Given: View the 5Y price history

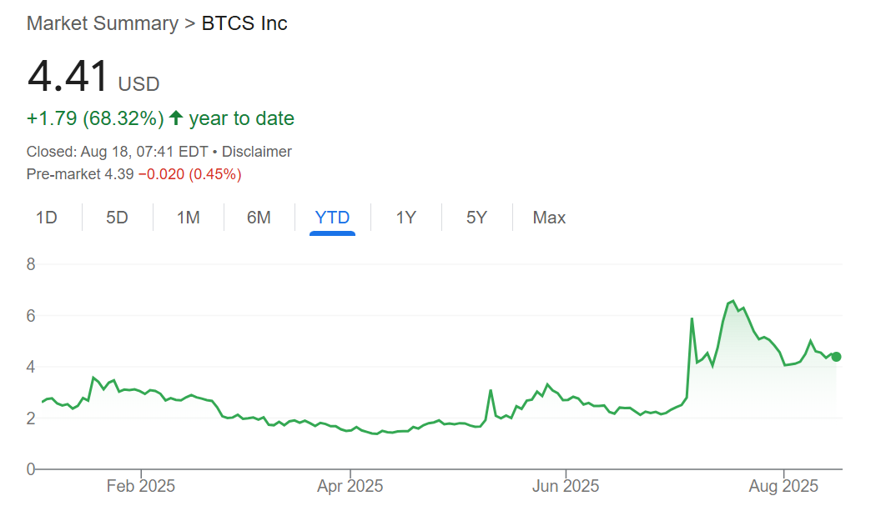Looking at the screenshot, I should click(476, 218).
